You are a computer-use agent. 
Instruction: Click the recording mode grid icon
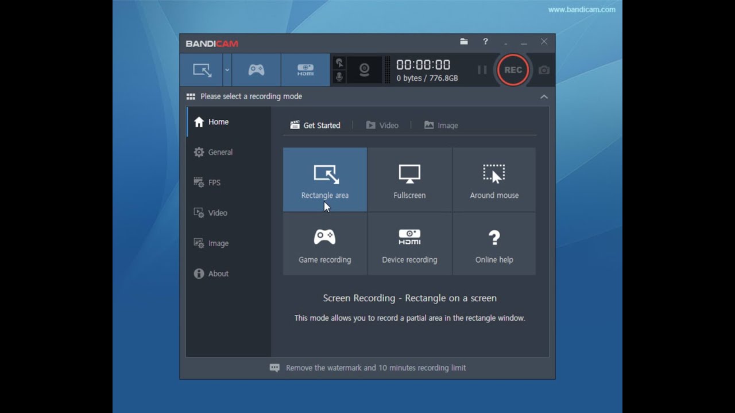point(191,96)
